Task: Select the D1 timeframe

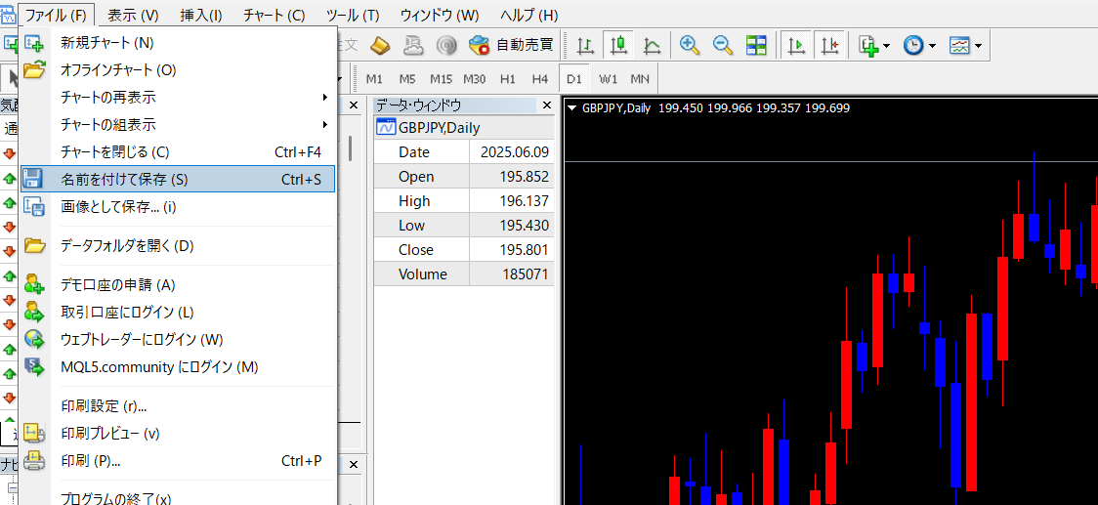Action: point(575,79)
